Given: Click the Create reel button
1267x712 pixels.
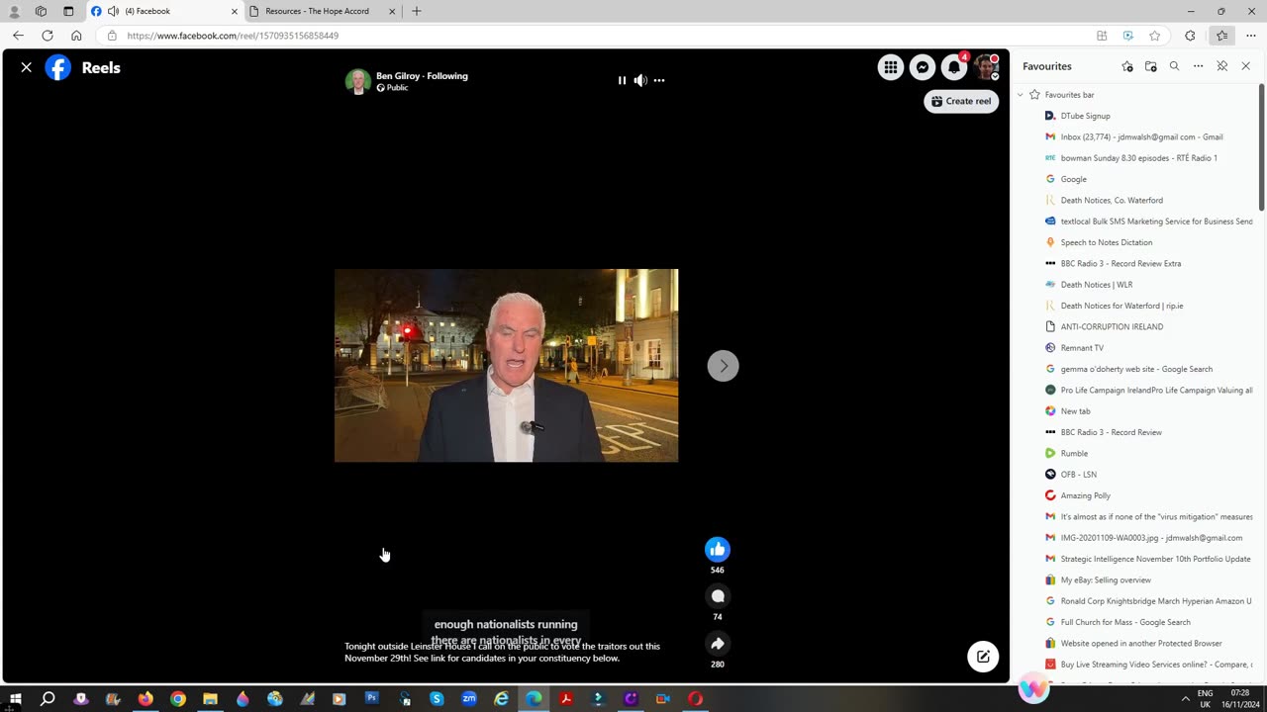Looking at the screenshot, I should [x=961, y=101].
